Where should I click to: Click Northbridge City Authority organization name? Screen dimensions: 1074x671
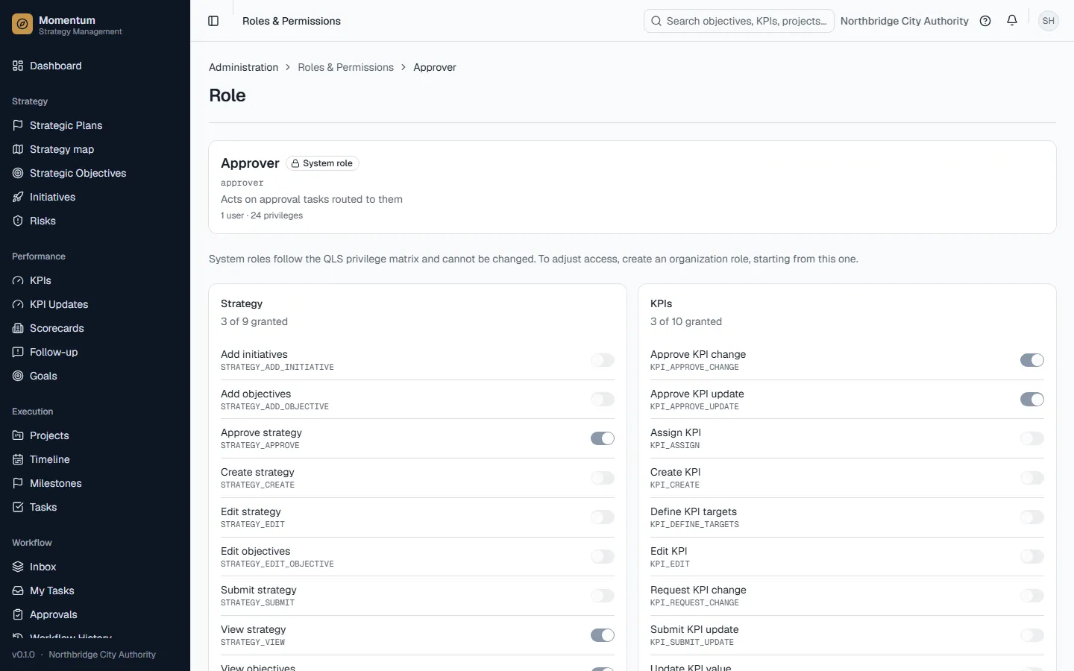coord(904,21)
